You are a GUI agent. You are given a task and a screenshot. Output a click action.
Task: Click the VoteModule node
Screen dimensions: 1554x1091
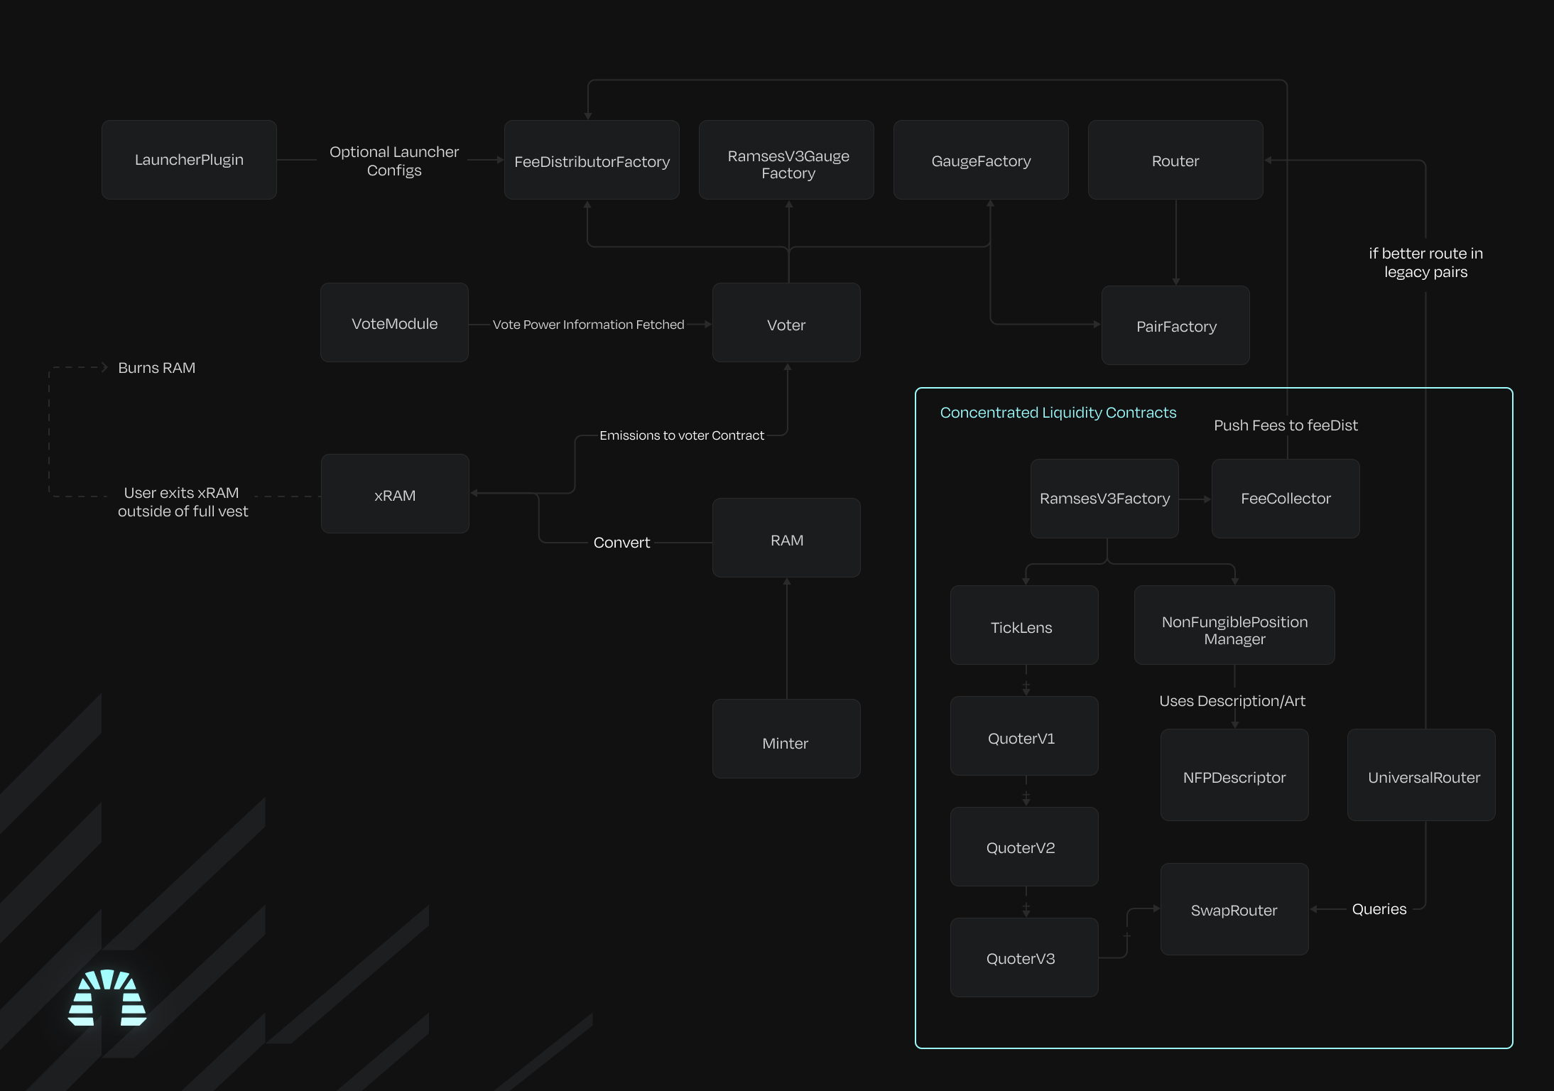point(394,323)
